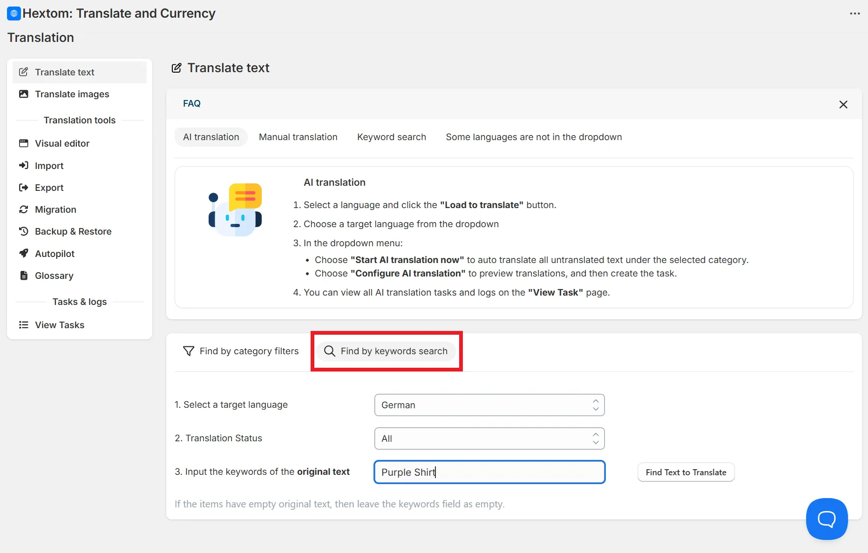Open the Translation Status dropdown showing All
Image resolution: width=868 pixels, height=553 pixels.
click(x=489, y=438)
